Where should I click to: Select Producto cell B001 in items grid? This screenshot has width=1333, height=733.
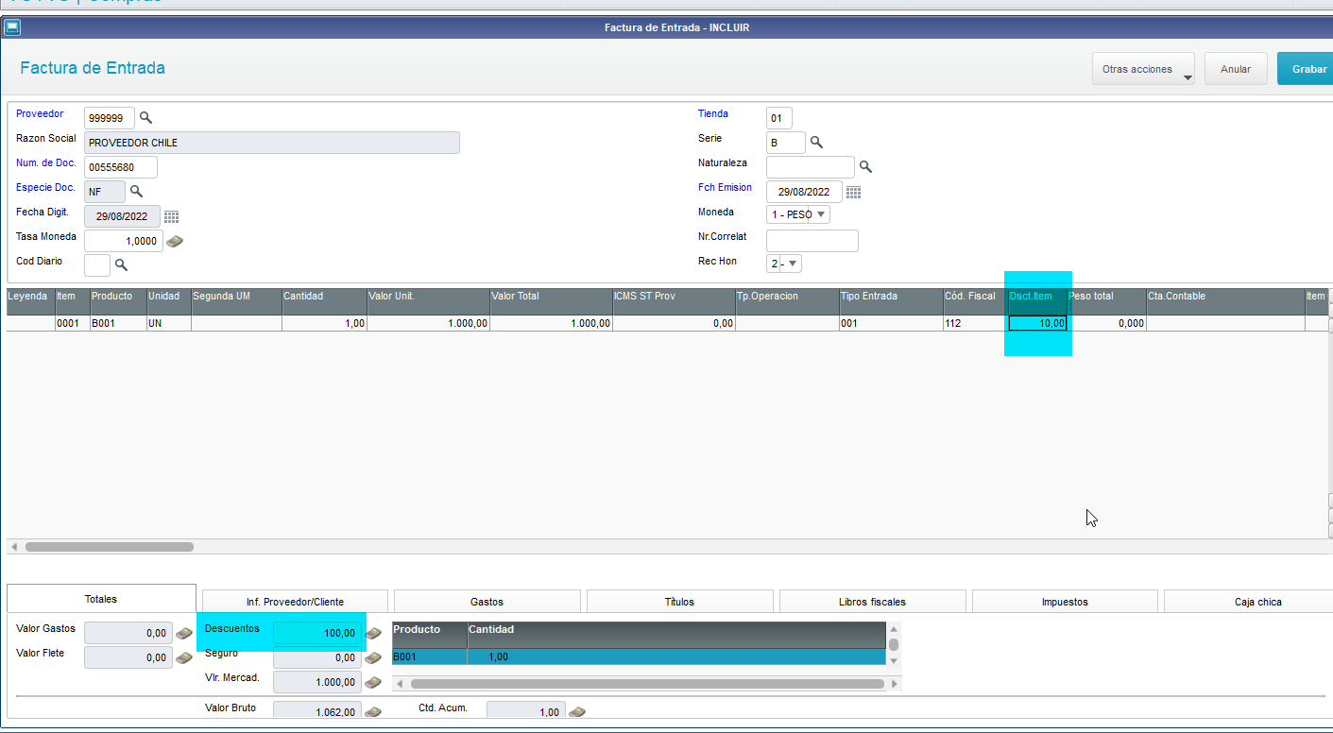coord(118,323)
